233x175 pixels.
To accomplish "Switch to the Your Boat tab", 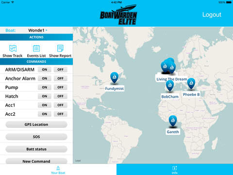I will (58, 170).
